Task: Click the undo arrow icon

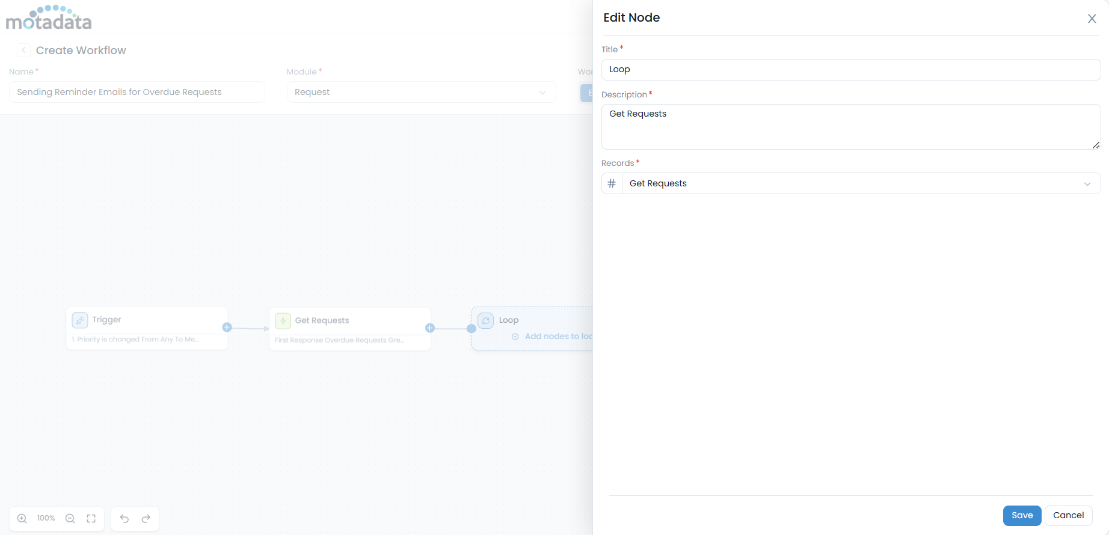Action: pyautogui.click(x=124, y=518)
